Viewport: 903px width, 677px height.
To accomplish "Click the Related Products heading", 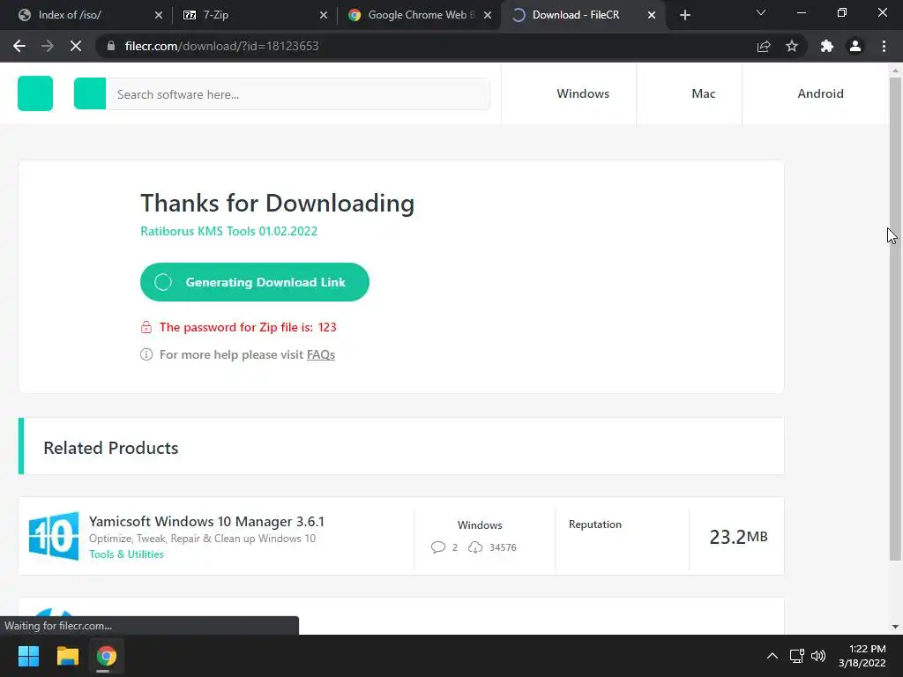I will click(111, 447).
